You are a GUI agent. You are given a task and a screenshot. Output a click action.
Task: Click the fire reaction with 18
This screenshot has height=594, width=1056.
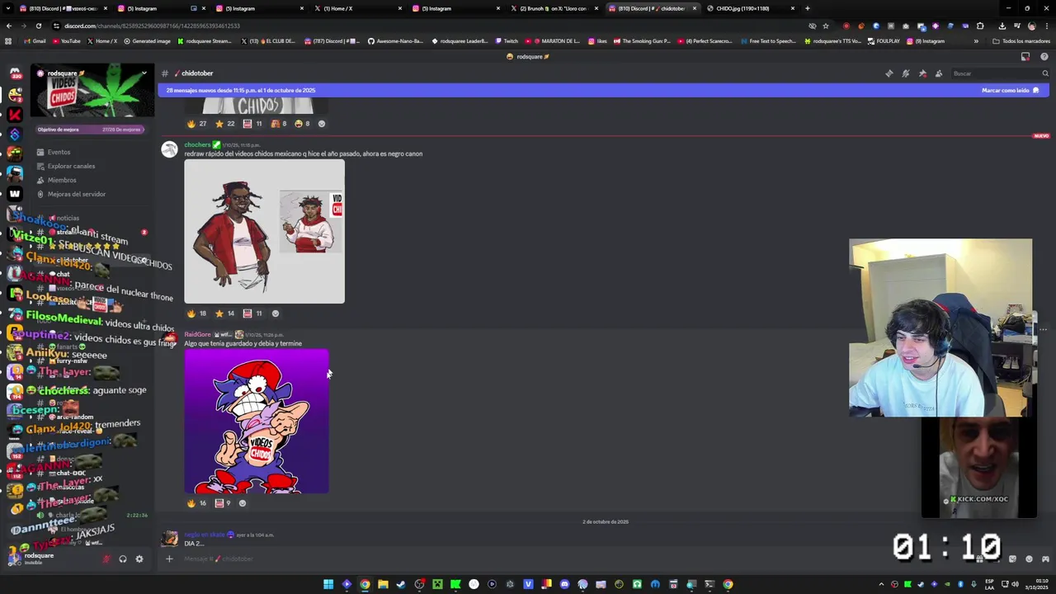point(197,313)
